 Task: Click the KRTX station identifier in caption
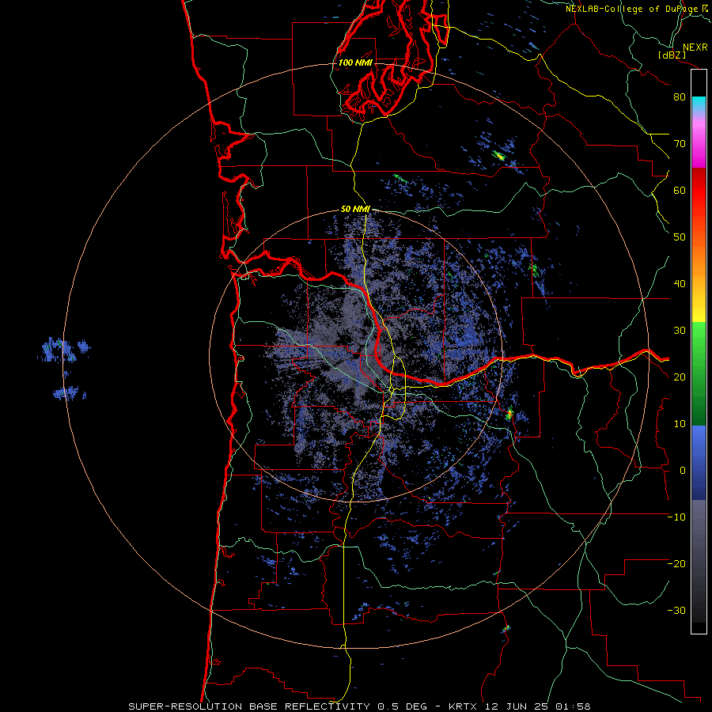click(x=464, y=706)
